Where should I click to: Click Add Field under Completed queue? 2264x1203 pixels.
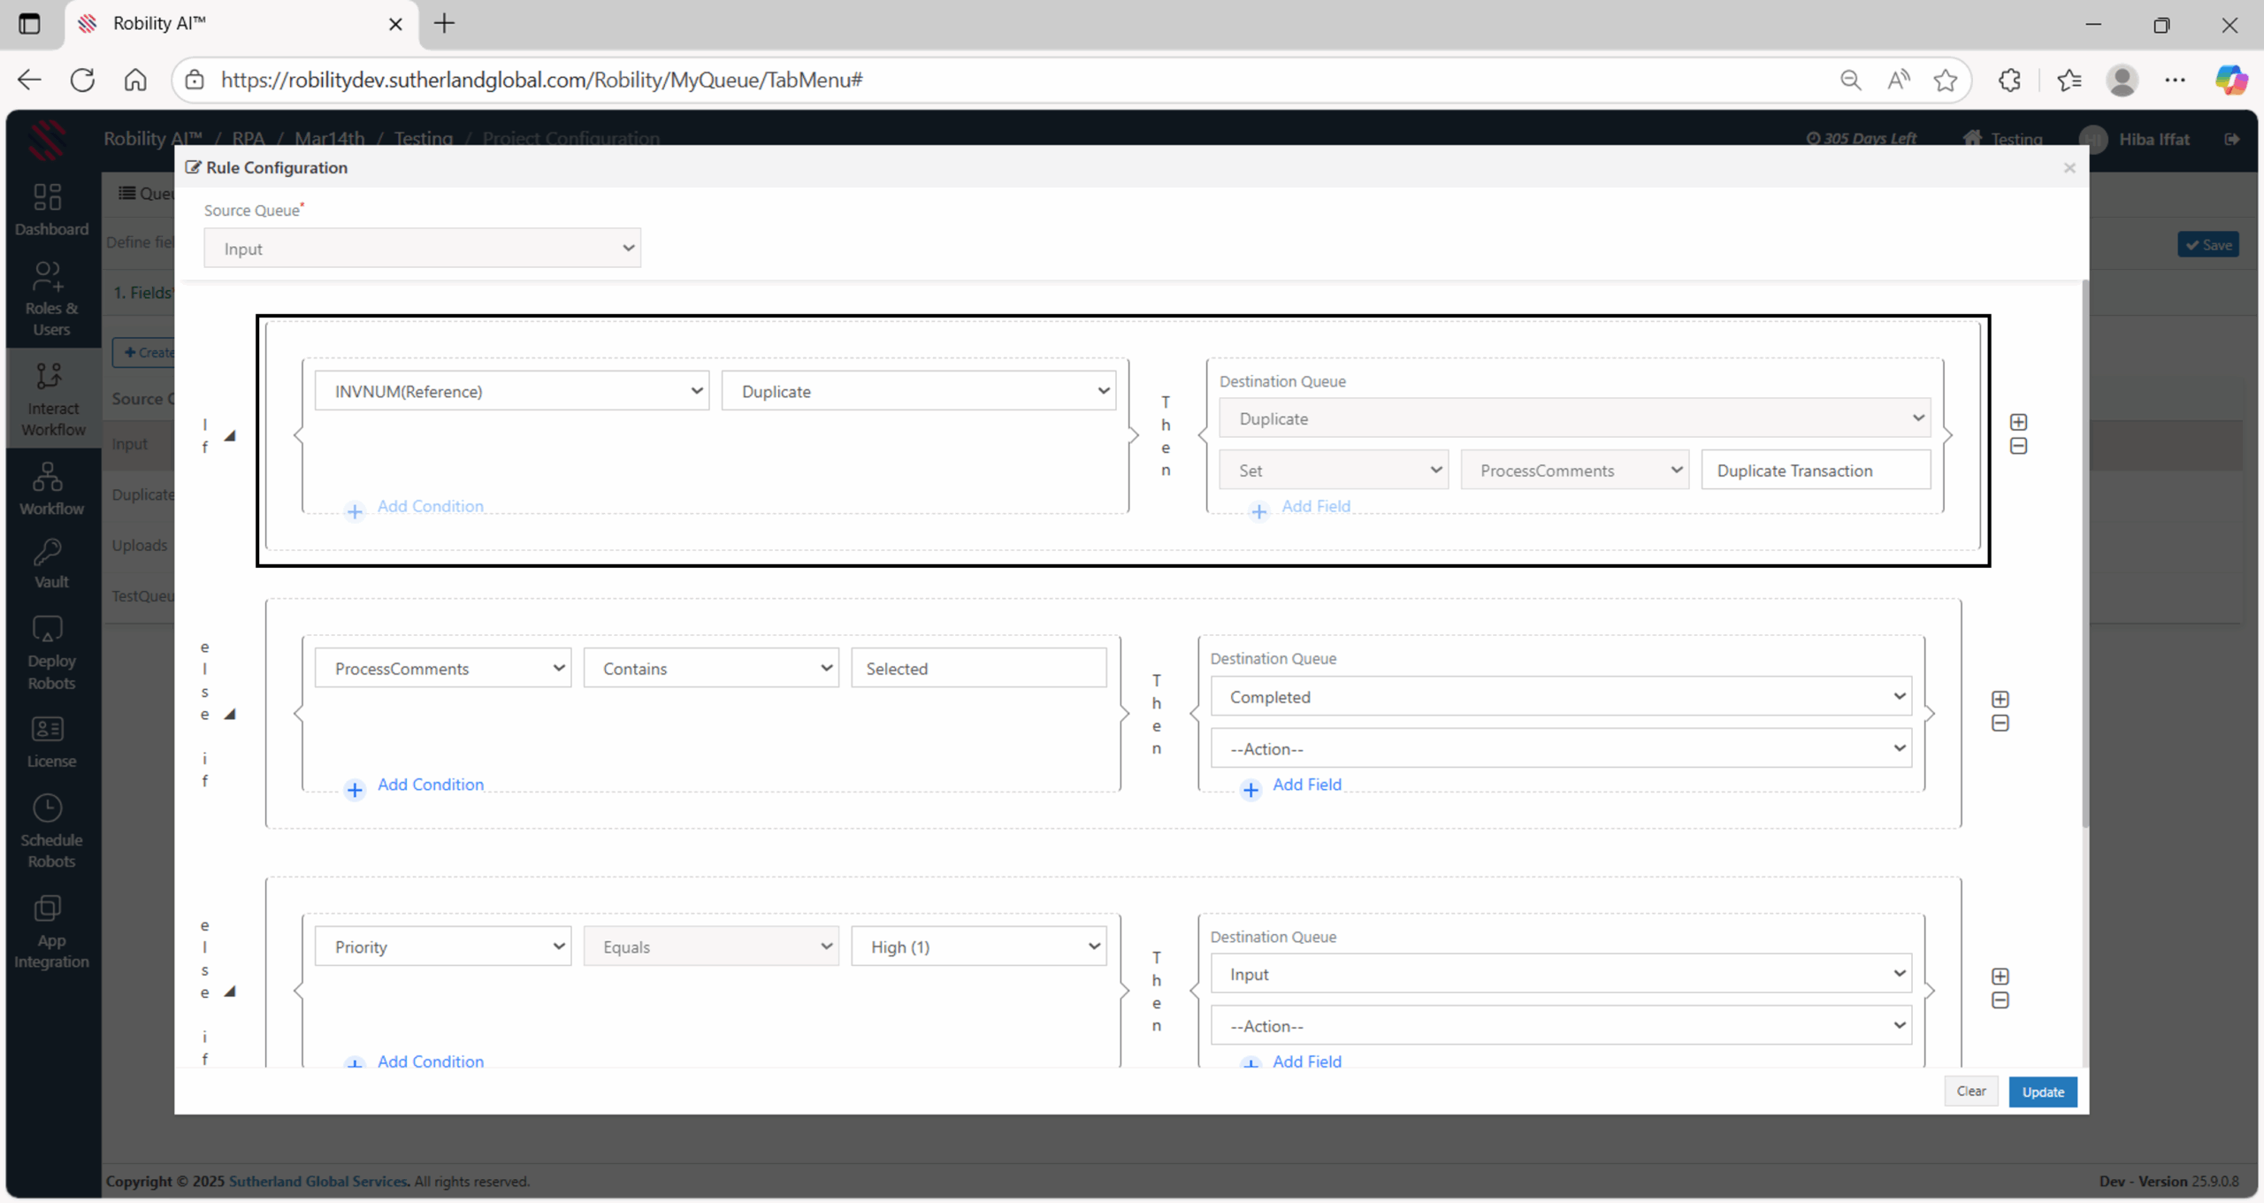tap(1306, 785)
